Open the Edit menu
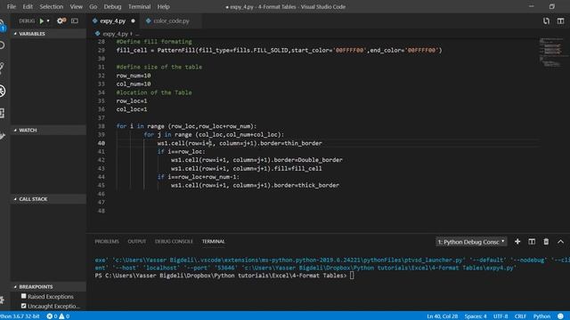This screenshot has width=570, height=320. tap(28, 6)
